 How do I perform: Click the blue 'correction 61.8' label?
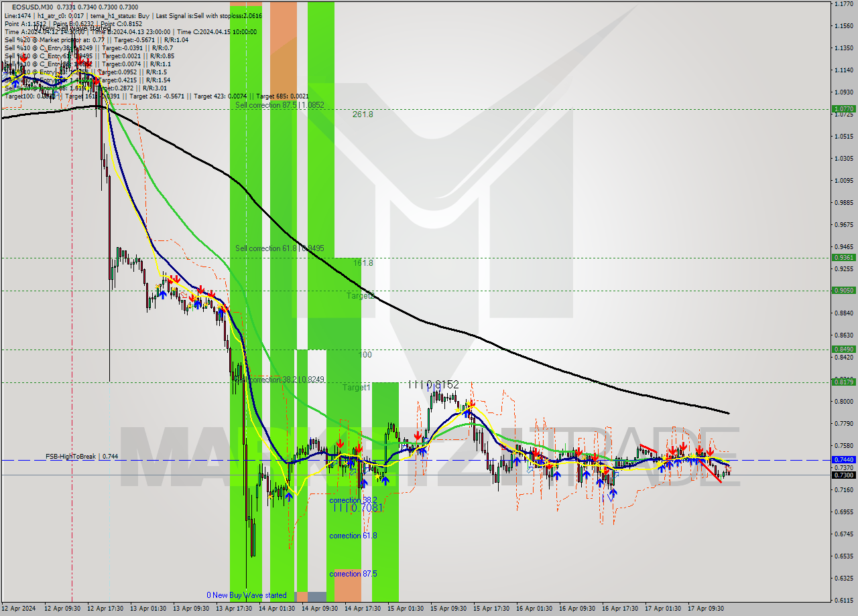click(x=353, y=536)
